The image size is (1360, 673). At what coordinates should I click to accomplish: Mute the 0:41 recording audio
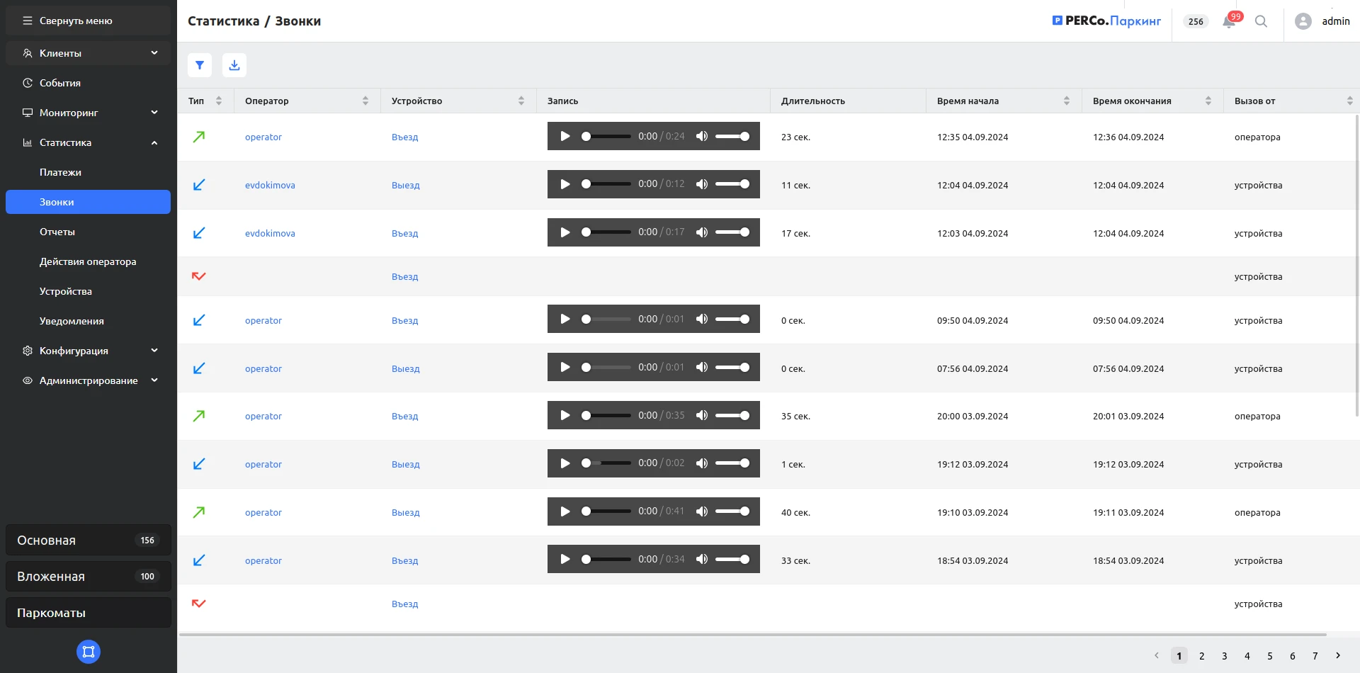(x=702, y=511)
